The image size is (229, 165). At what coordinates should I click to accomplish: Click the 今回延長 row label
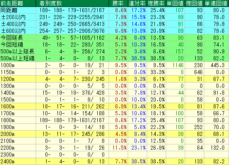pos(12,38)
